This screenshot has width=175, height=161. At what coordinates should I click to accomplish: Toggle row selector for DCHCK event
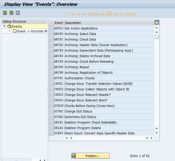click(52, 106)
